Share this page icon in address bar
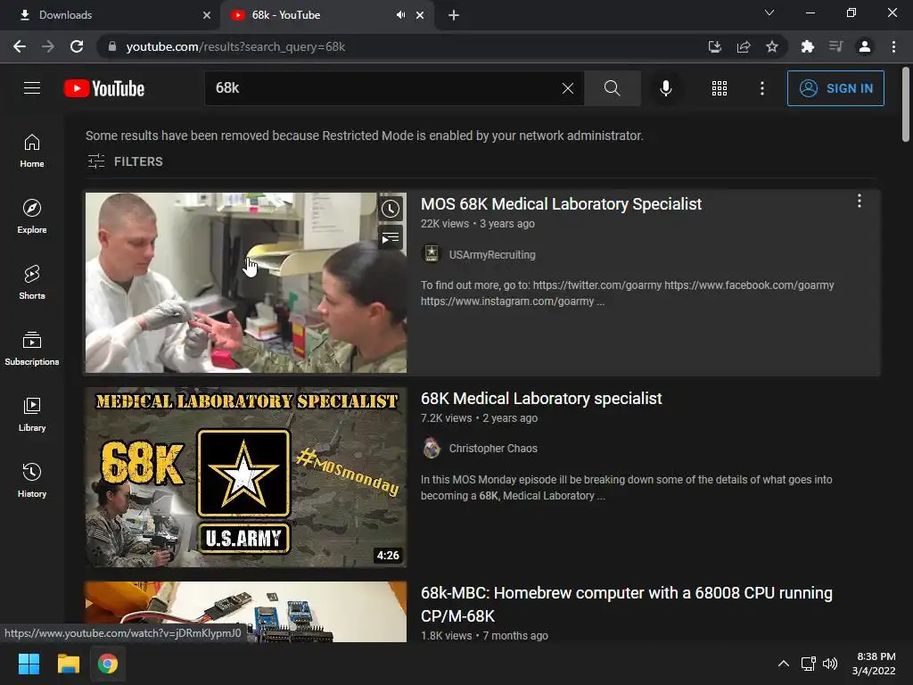The height and width of the screenshot is (685, 913). [743, 46]
